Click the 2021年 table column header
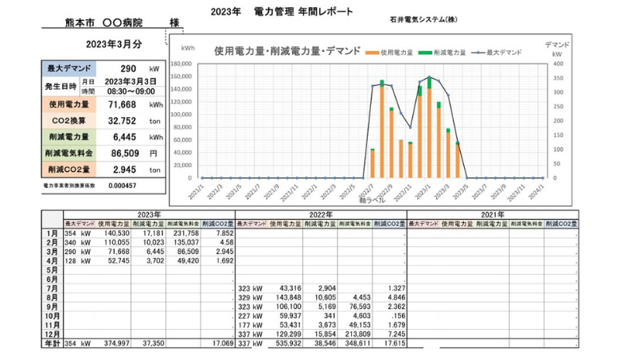The width and height of the screenshot is (624, 360). (493, 214)
